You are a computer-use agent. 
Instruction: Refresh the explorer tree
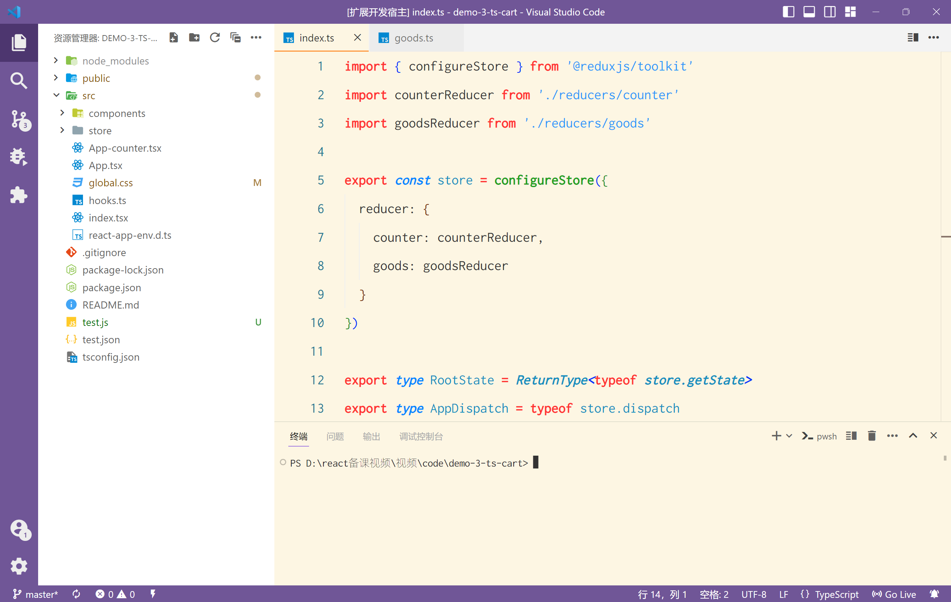[214, 37]
